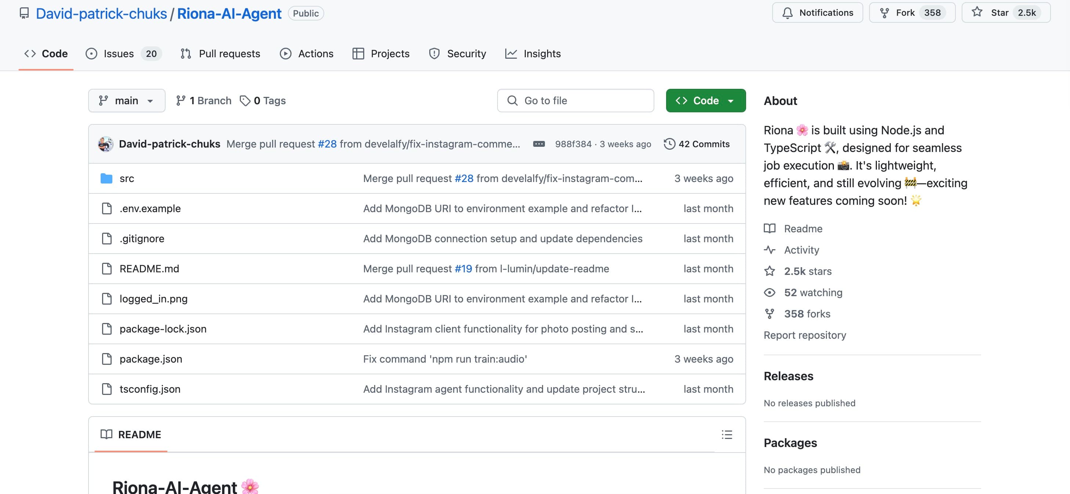Click the file icon for tsconfig.json
The image size is (1070, 494).
tap(107, 389)
